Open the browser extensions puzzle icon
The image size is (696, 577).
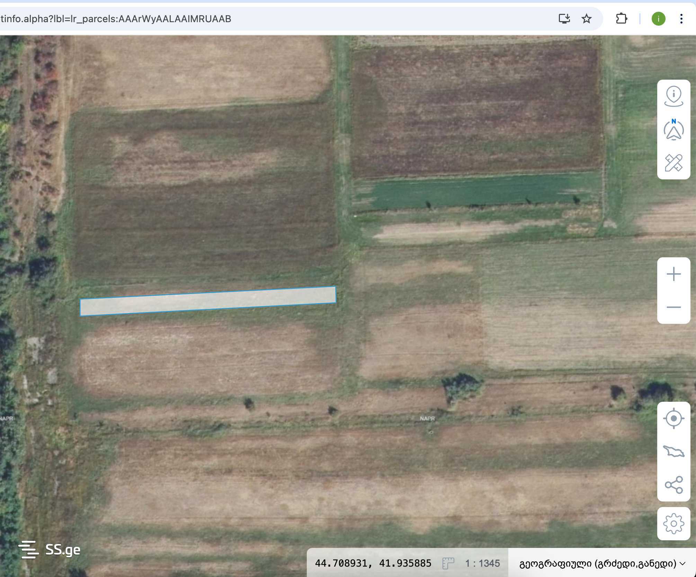coord(622,19)
